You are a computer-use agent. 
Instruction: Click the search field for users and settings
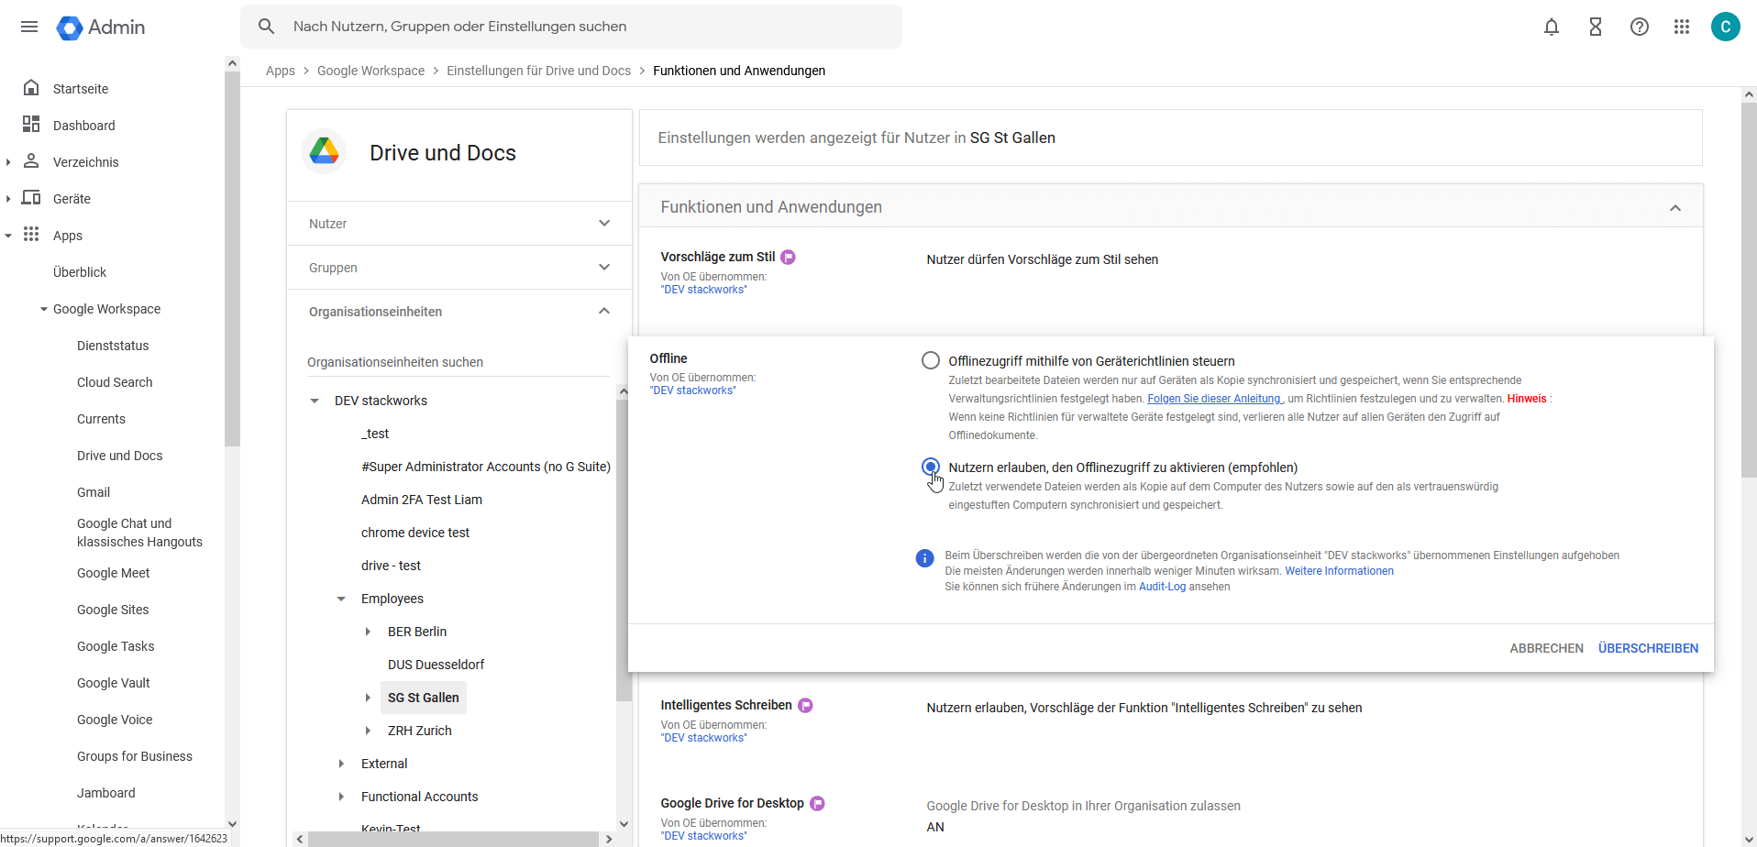pos(571,27)
